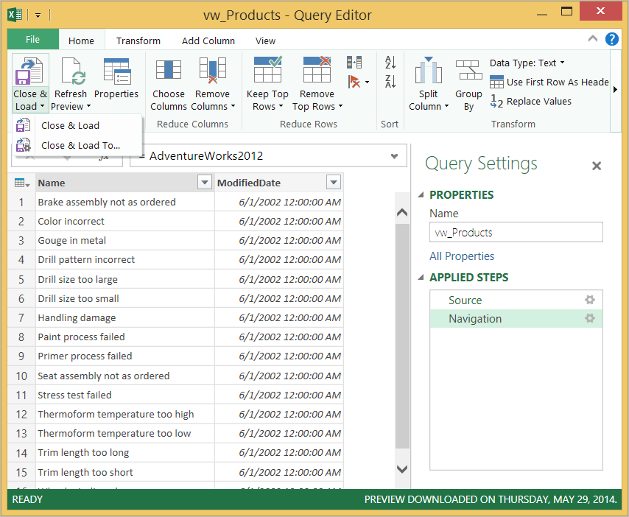Open the All Properties link
Viewport: 629px width, 517px height.
click(x=462, y=256)
